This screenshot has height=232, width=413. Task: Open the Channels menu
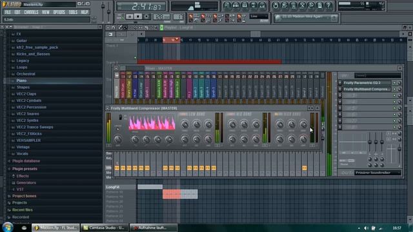(31, 12)
